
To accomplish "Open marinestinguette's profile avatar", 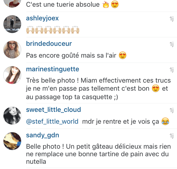I will 12,75.
